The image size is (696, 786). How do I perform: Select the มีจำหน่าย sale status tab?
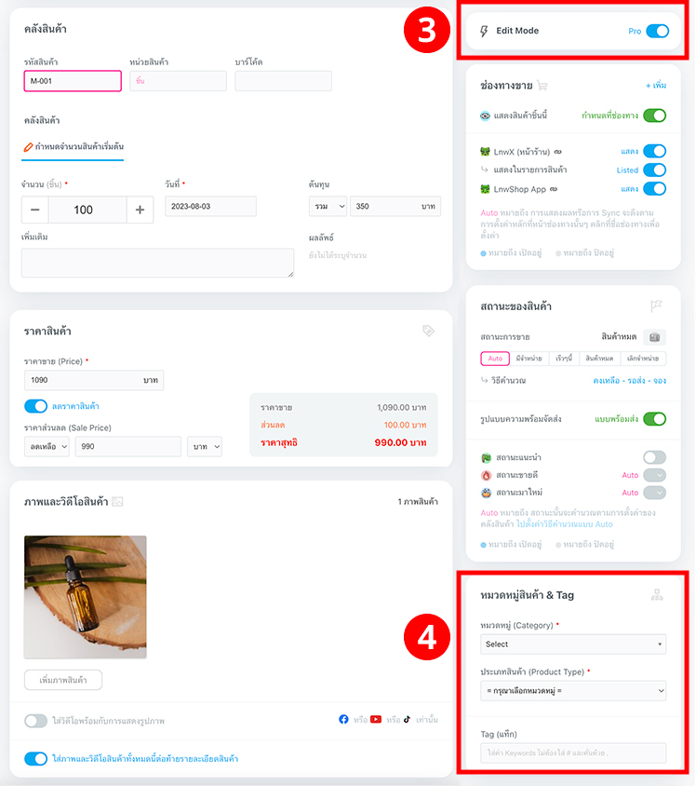(x=529, y=359)
